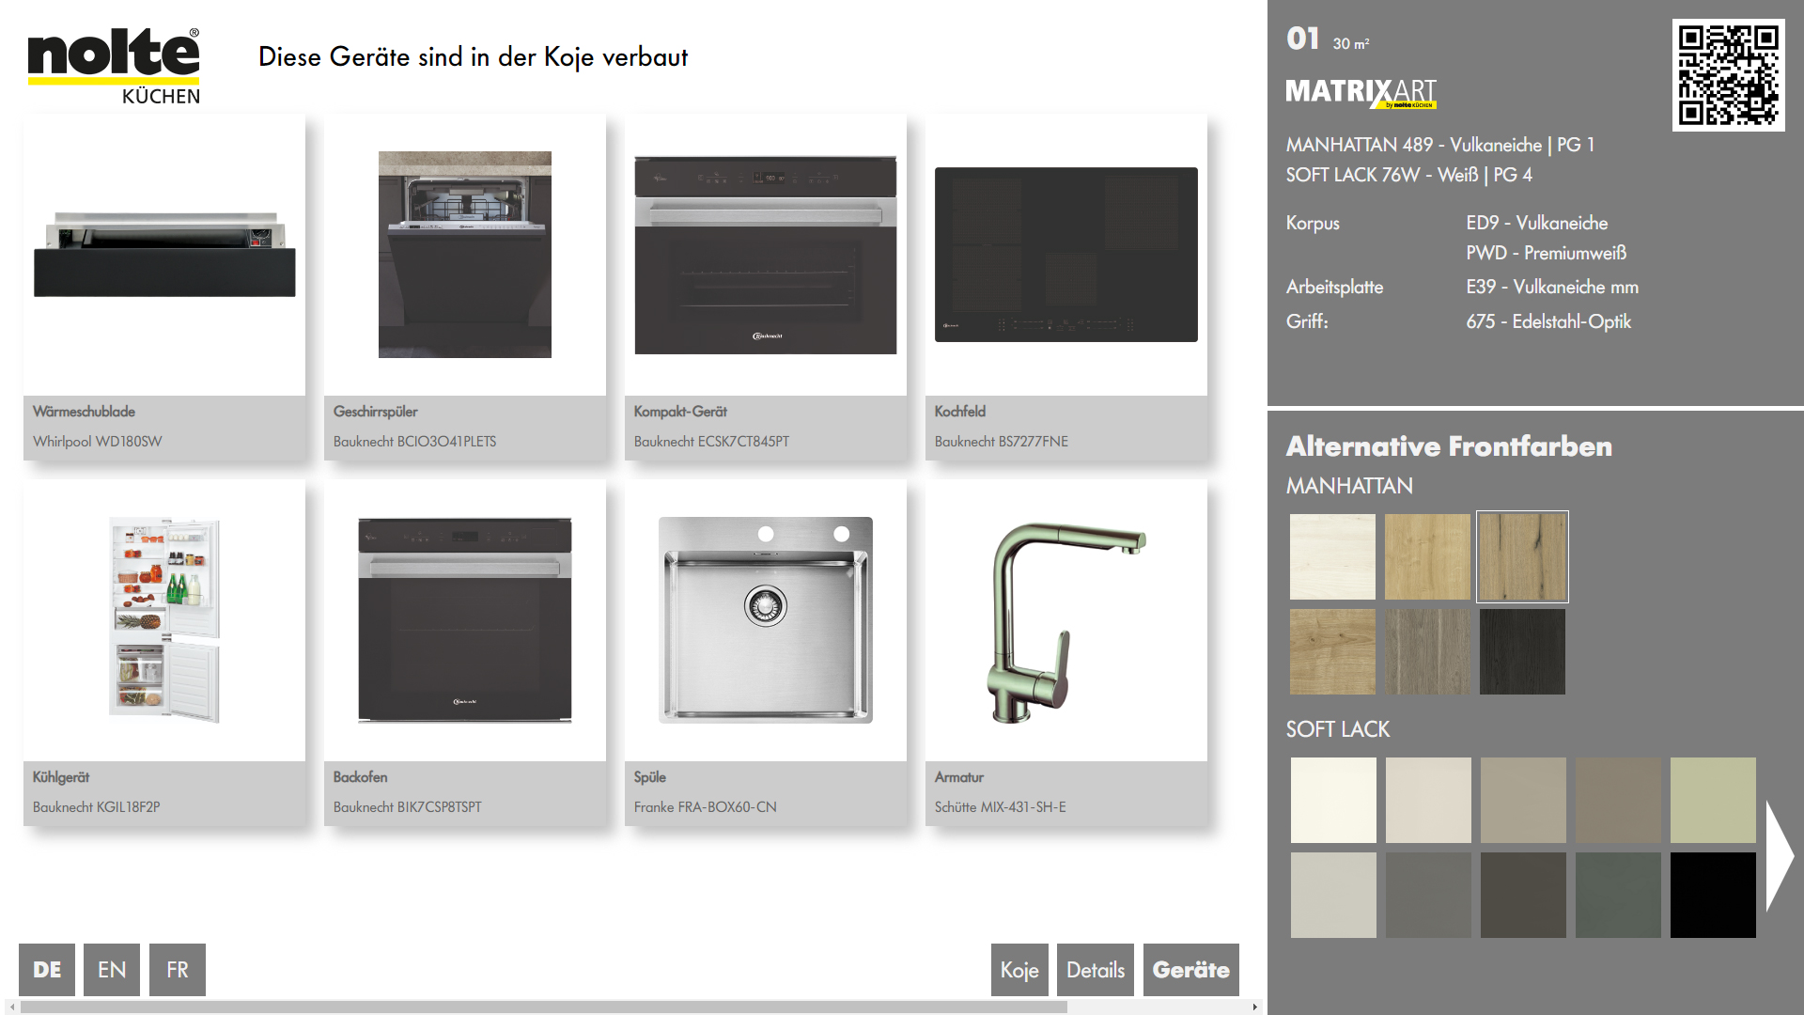Open the Kochfeld BS7277FNE hob image
Image resolution: width=1804 pixels, height=1015 pixels.
1065,255
